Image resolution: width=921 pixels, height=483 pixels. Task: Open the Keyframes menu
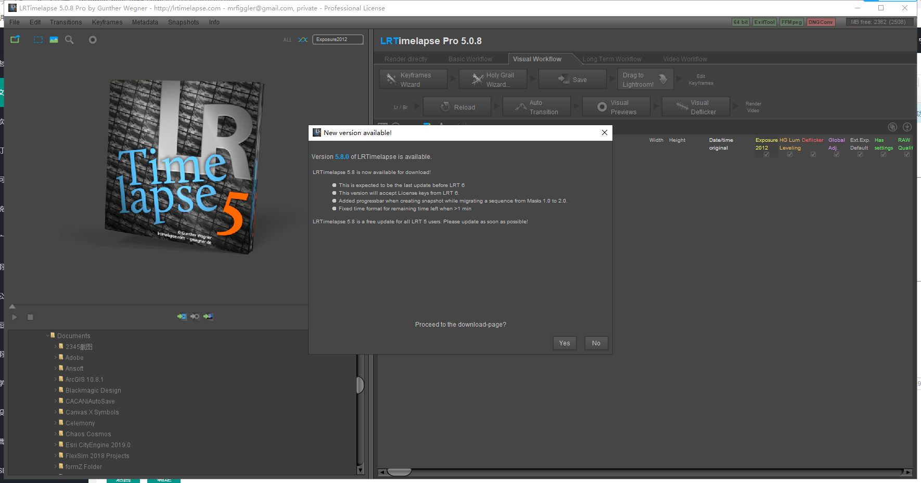tap(107, 22)
